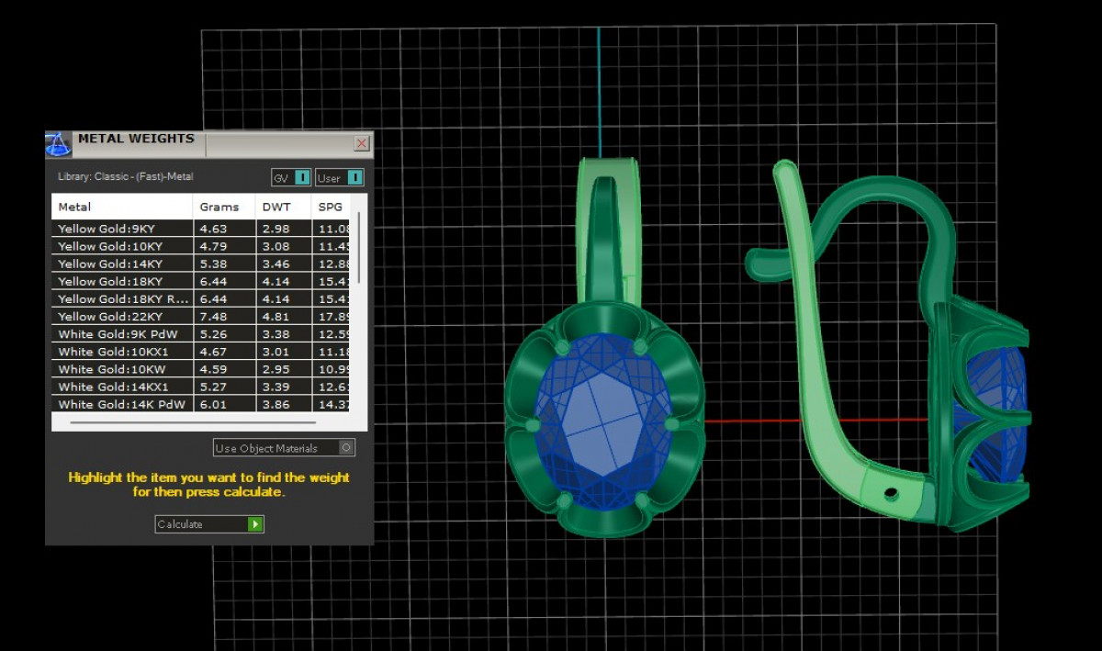Close the Metal Weights panel
1102x651 pixels.
361,143
